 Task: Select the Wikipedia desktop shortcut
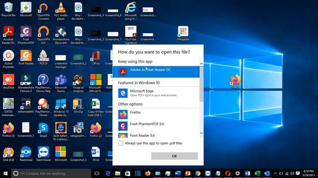coord(183,34)
